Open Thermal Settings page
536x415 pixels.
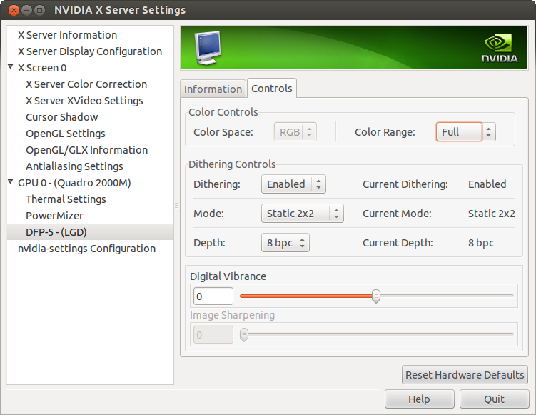coord(66,199)
